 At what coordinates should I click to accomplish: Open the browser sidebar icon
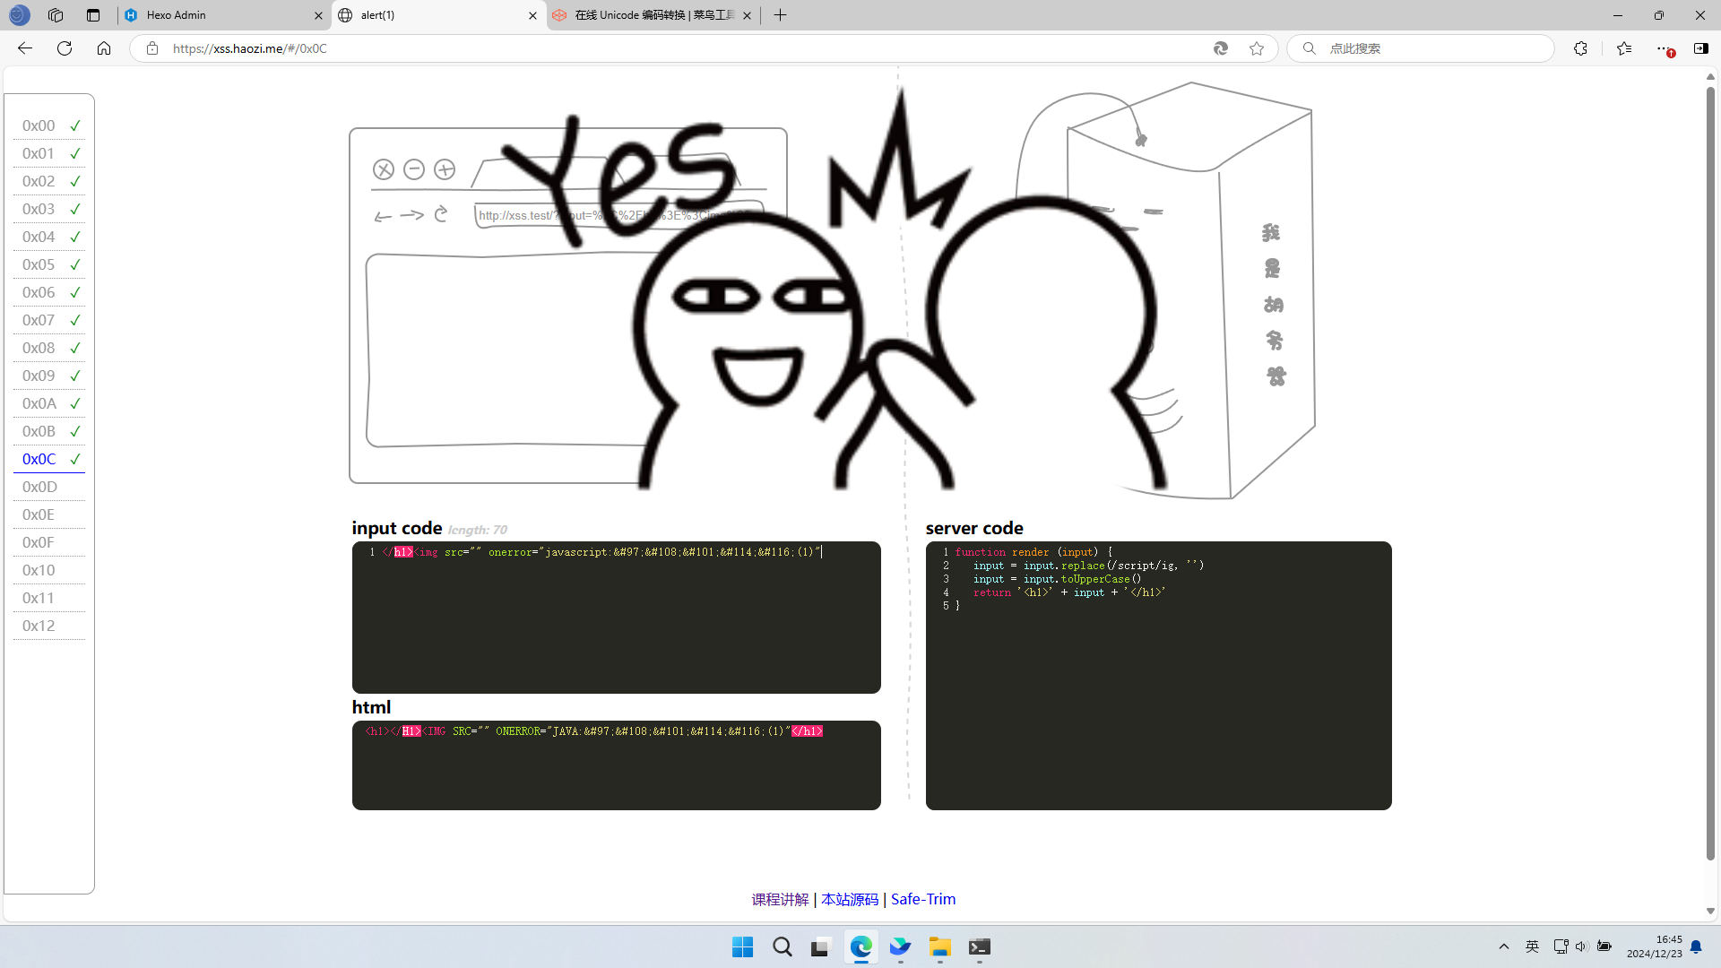[x=1700, y=48]
